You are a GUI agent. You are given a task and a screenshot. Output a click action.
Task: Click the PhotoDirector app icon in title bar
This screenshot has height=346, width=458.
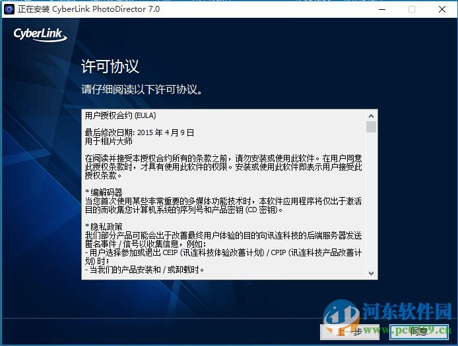point(9,9)
